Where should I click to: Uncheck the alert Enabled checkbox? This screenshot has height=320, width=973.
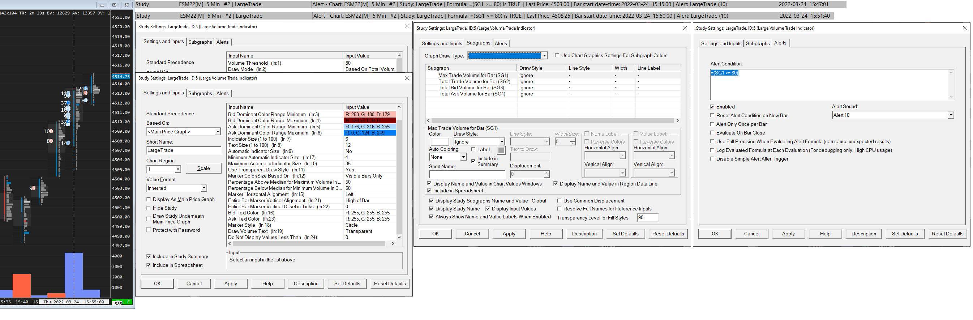click(x=712, y=107)
